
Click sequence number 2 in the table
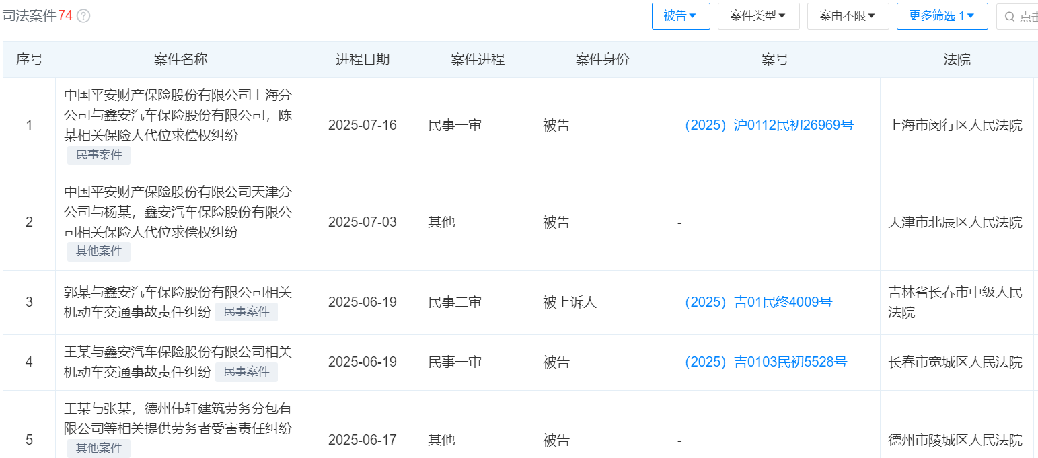coord(29,223)
